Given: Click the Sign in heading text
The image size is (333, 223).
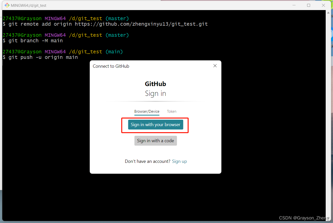Looking at the screenshot, I should coord(155,93).
